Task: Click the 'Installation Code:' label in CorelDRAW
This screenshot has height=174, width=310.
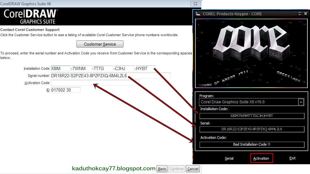Action: pos(37,69)
